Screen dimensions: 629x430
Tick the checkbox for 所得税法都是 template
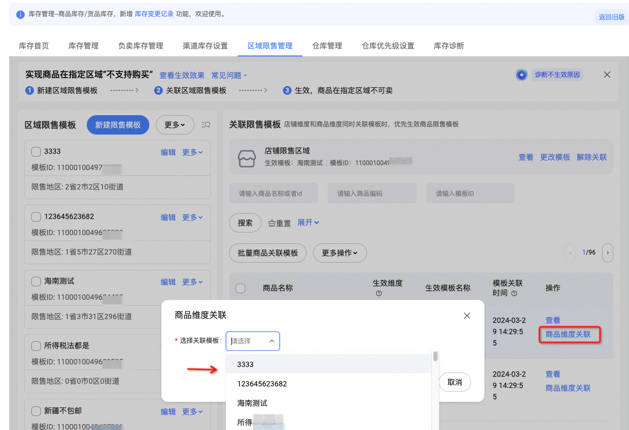(x=36, y=346)
